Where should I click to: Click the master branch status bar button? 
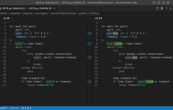4,108
